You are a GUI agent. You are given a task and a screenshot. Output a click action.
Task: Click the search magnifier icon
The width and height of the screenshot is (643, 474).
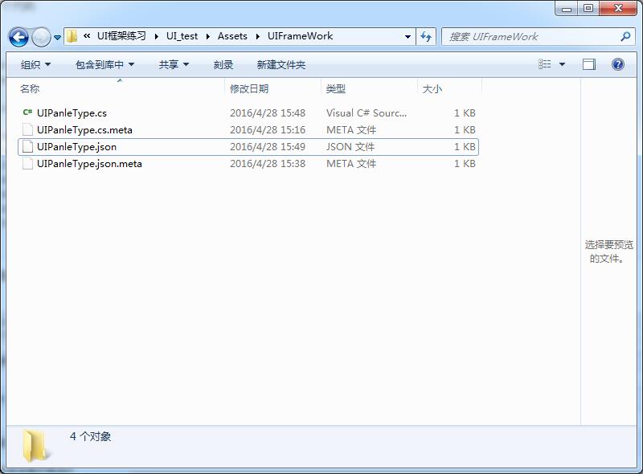click(625, 36)
